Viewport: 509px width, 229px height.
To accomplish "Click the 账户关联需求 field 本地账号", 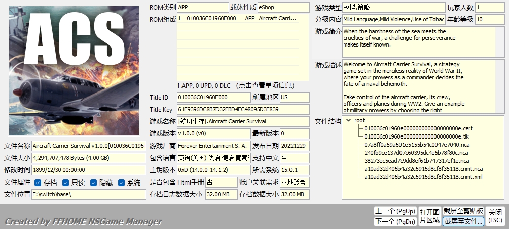I will [295, 182].
